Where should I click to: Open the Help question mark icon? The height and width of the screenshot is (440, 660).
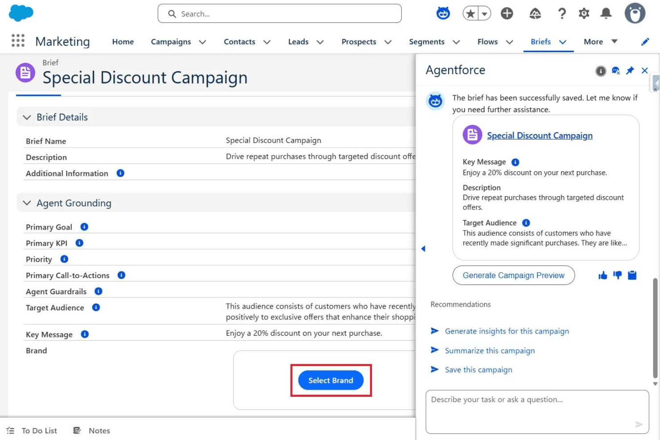coord(562,14)
